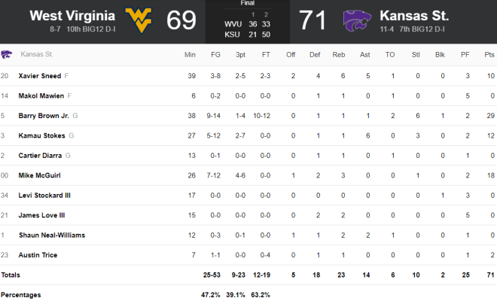Click the Kansas St. wildcat logo in header

[x=357, y=20]
